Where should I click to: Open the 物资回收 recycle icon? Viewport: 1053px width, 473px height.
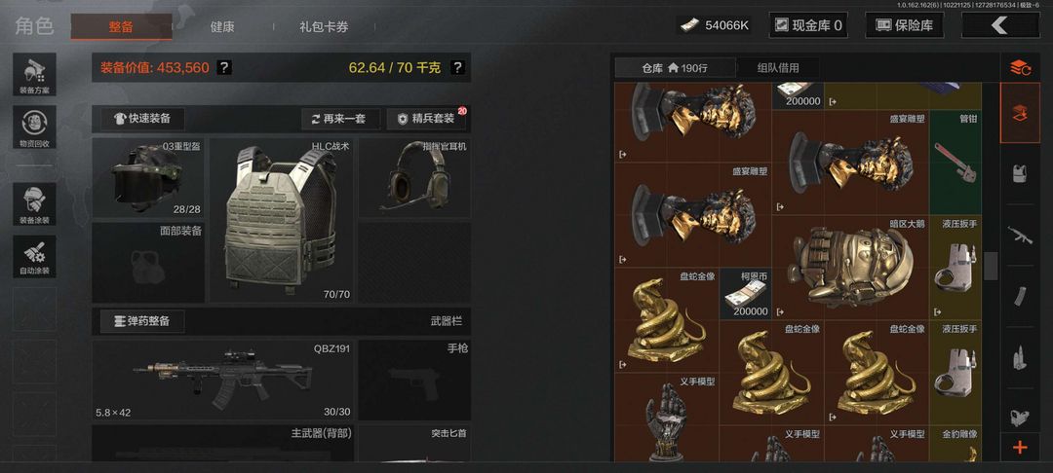[x=34, y=127]
